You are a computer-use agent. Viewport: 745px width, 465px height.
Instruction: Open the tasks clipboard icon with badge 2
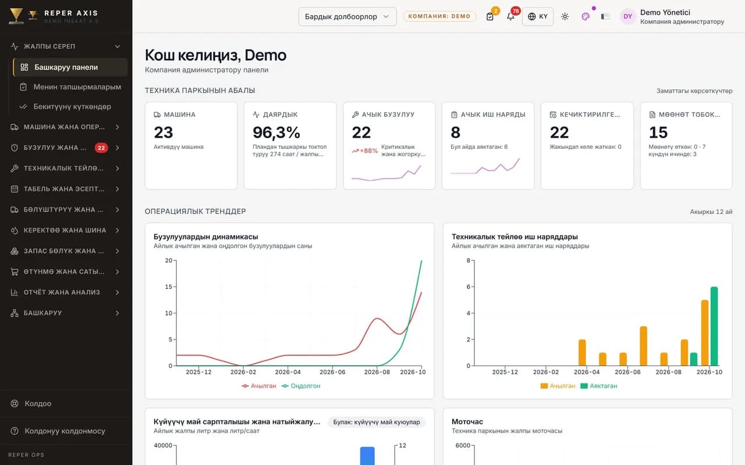tap(490, 16)
